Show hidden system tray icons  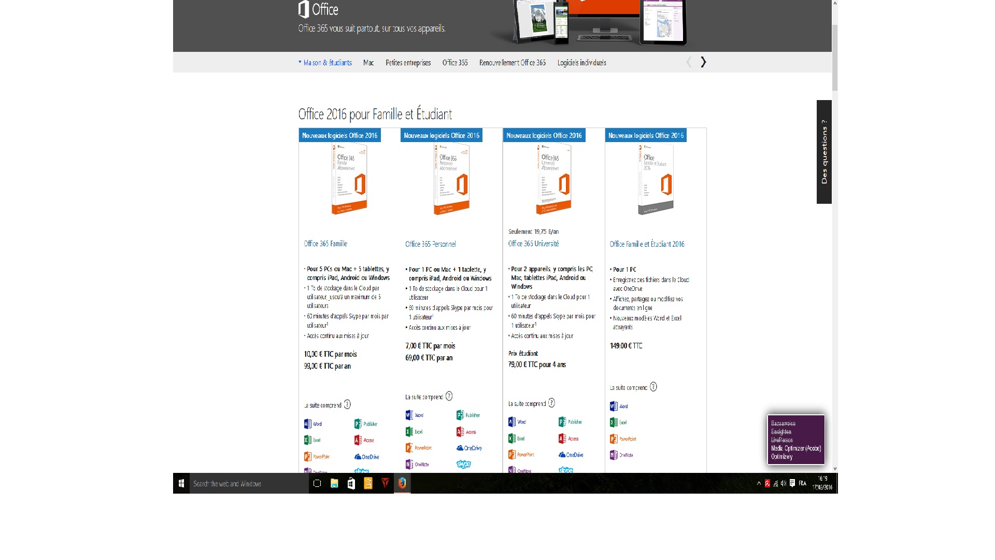coord(759,483)
